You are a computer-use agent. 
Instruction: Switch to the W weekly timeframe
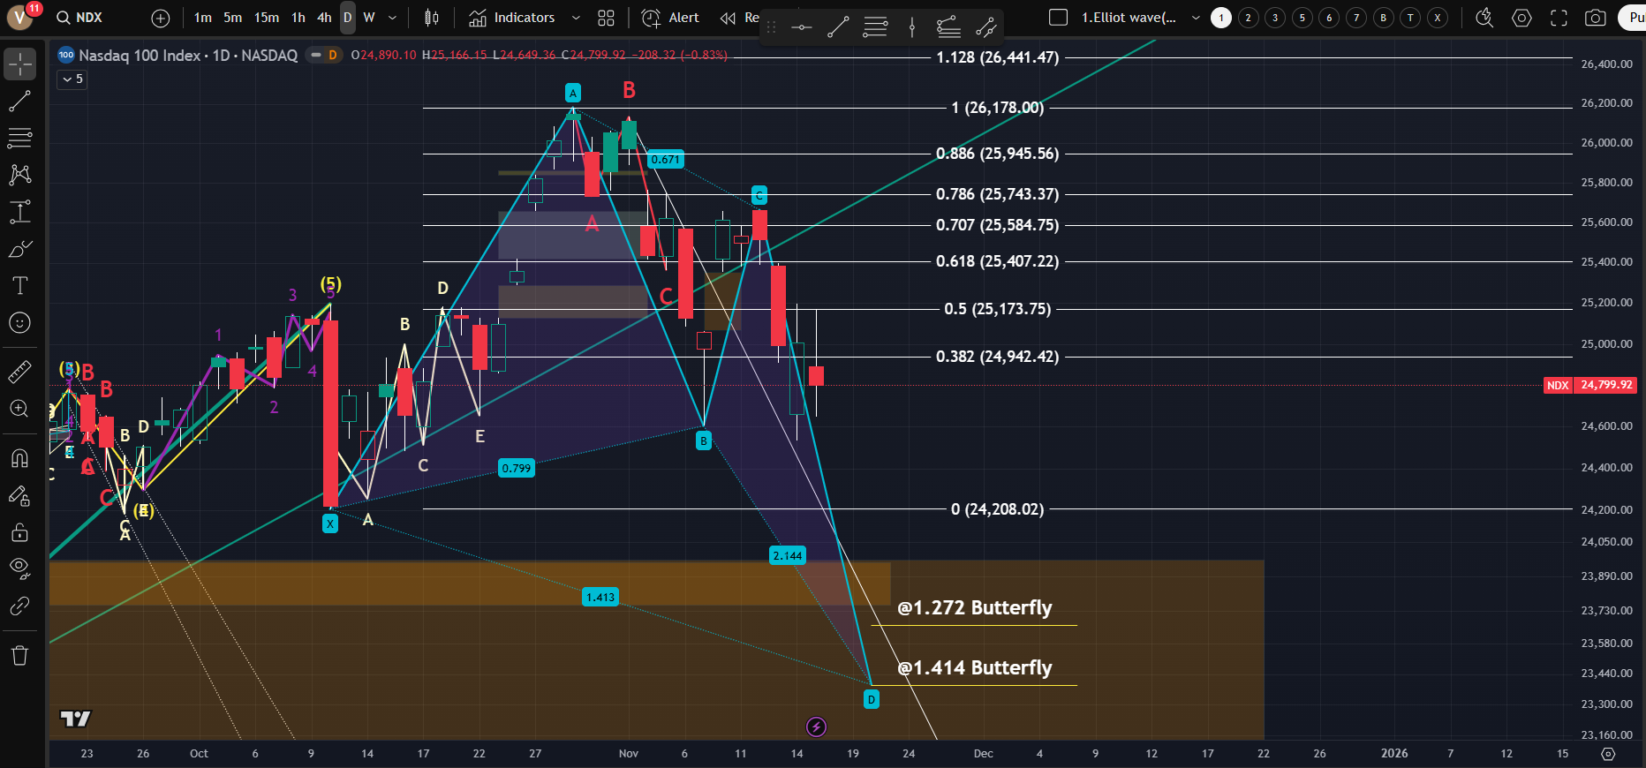point(369,18)
